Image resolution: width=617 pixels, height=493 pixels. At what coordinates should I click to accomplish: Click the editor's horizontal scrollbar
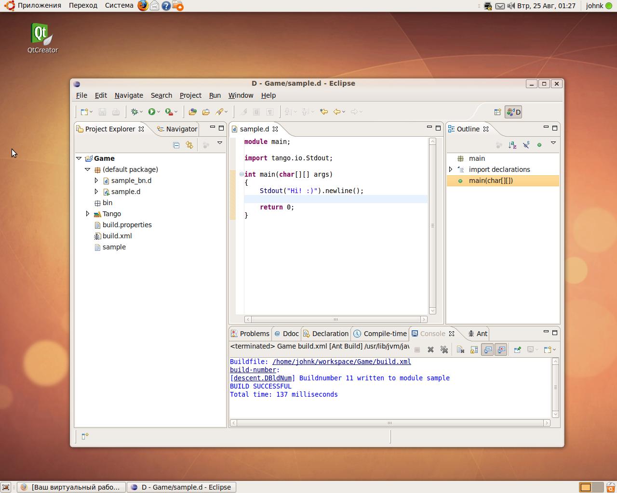point(335,319)
